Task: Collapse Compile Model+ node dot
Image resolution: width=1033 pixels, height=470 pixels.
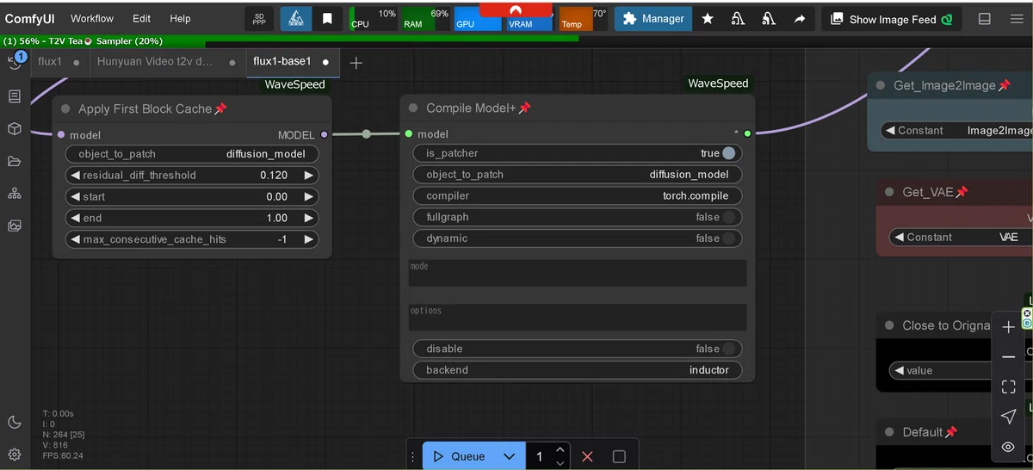Action: pyautogui.click(x=413, y=108)
